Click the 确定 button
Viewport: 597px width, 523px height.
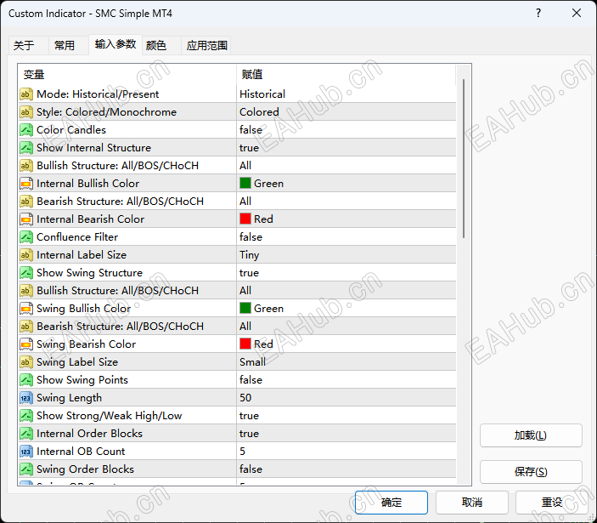point(391,503)
